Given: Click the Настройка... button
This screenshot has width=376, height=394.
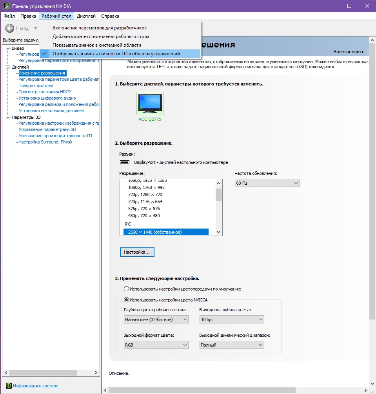Looking at the screenshot, I should tap(137, 252).
